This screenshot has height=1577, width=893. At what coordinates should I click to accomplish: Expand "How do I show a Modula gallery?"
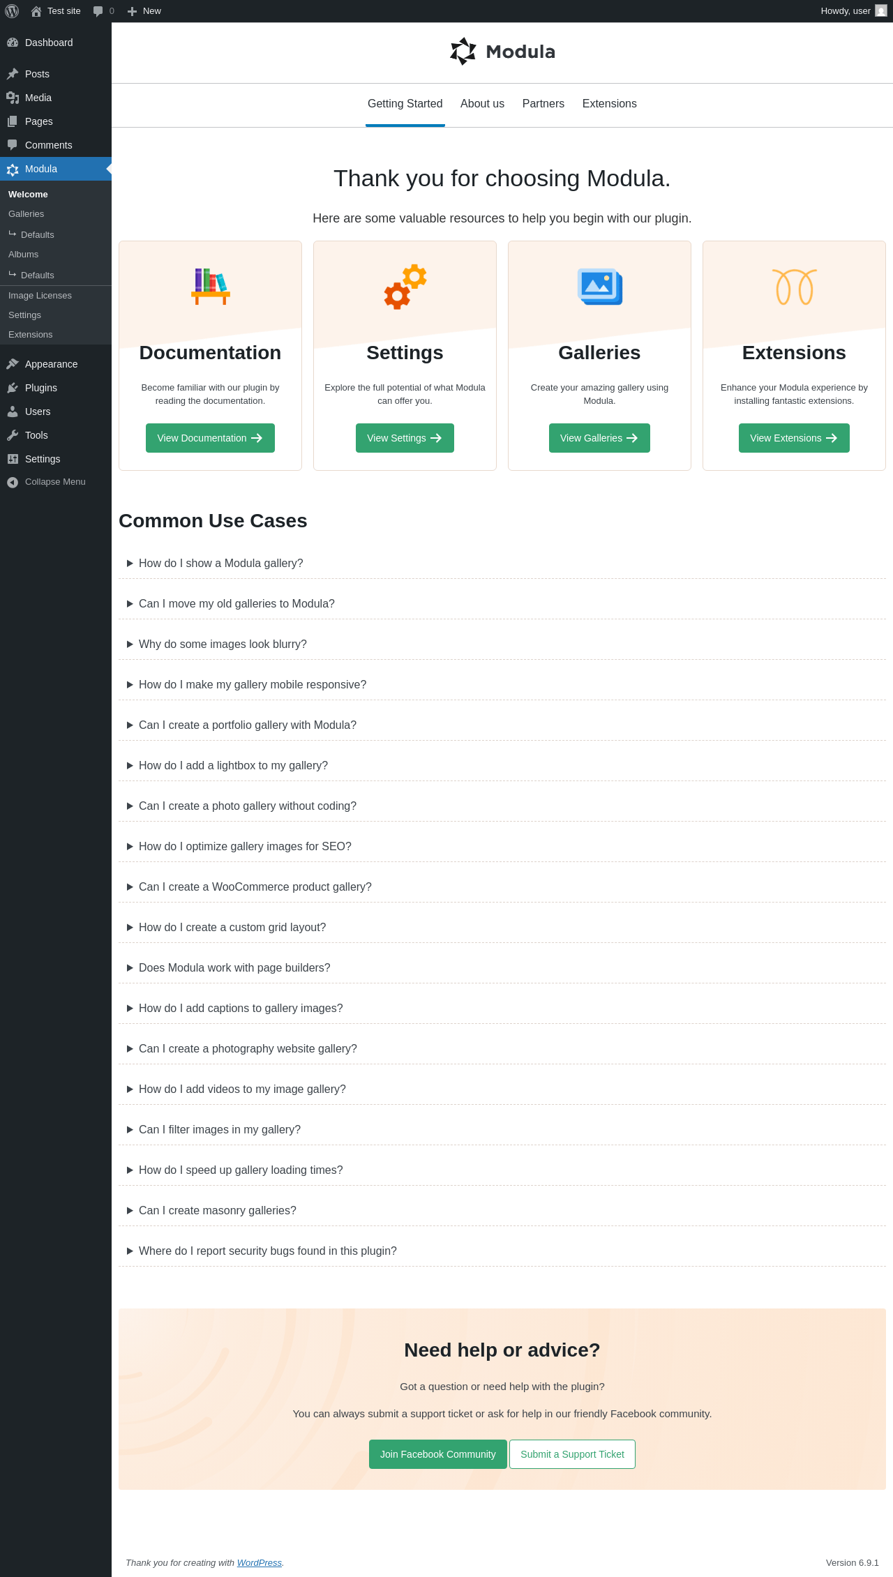[220, 563]
